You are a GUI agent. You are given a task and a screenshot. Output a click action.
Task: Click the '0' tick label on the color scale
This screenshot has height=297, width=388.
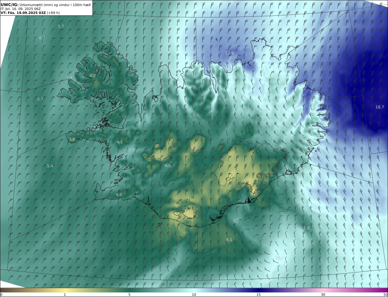(x=1, y=295)
